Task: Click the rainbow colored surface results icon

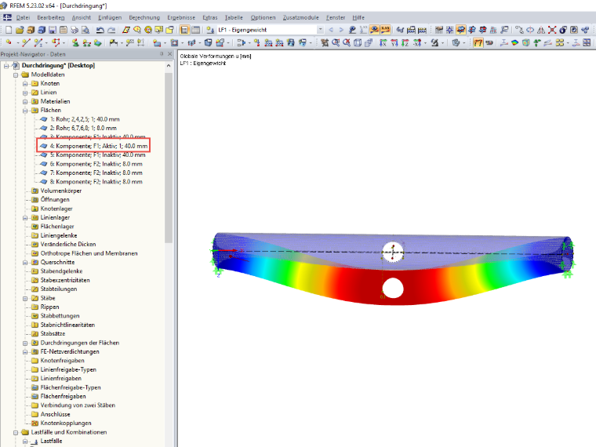Action: tap(514, 43)
